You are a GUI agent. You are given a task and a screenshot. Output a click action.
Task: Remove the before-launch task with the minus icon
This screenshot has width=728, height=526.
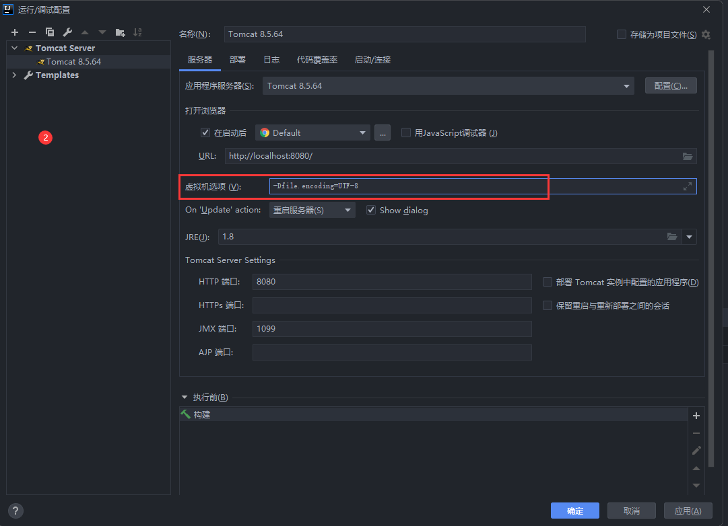[696, 433]
